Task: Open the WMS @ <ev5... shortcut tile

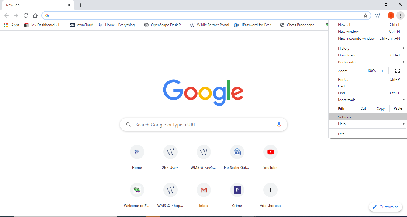Action: point(204,158)
